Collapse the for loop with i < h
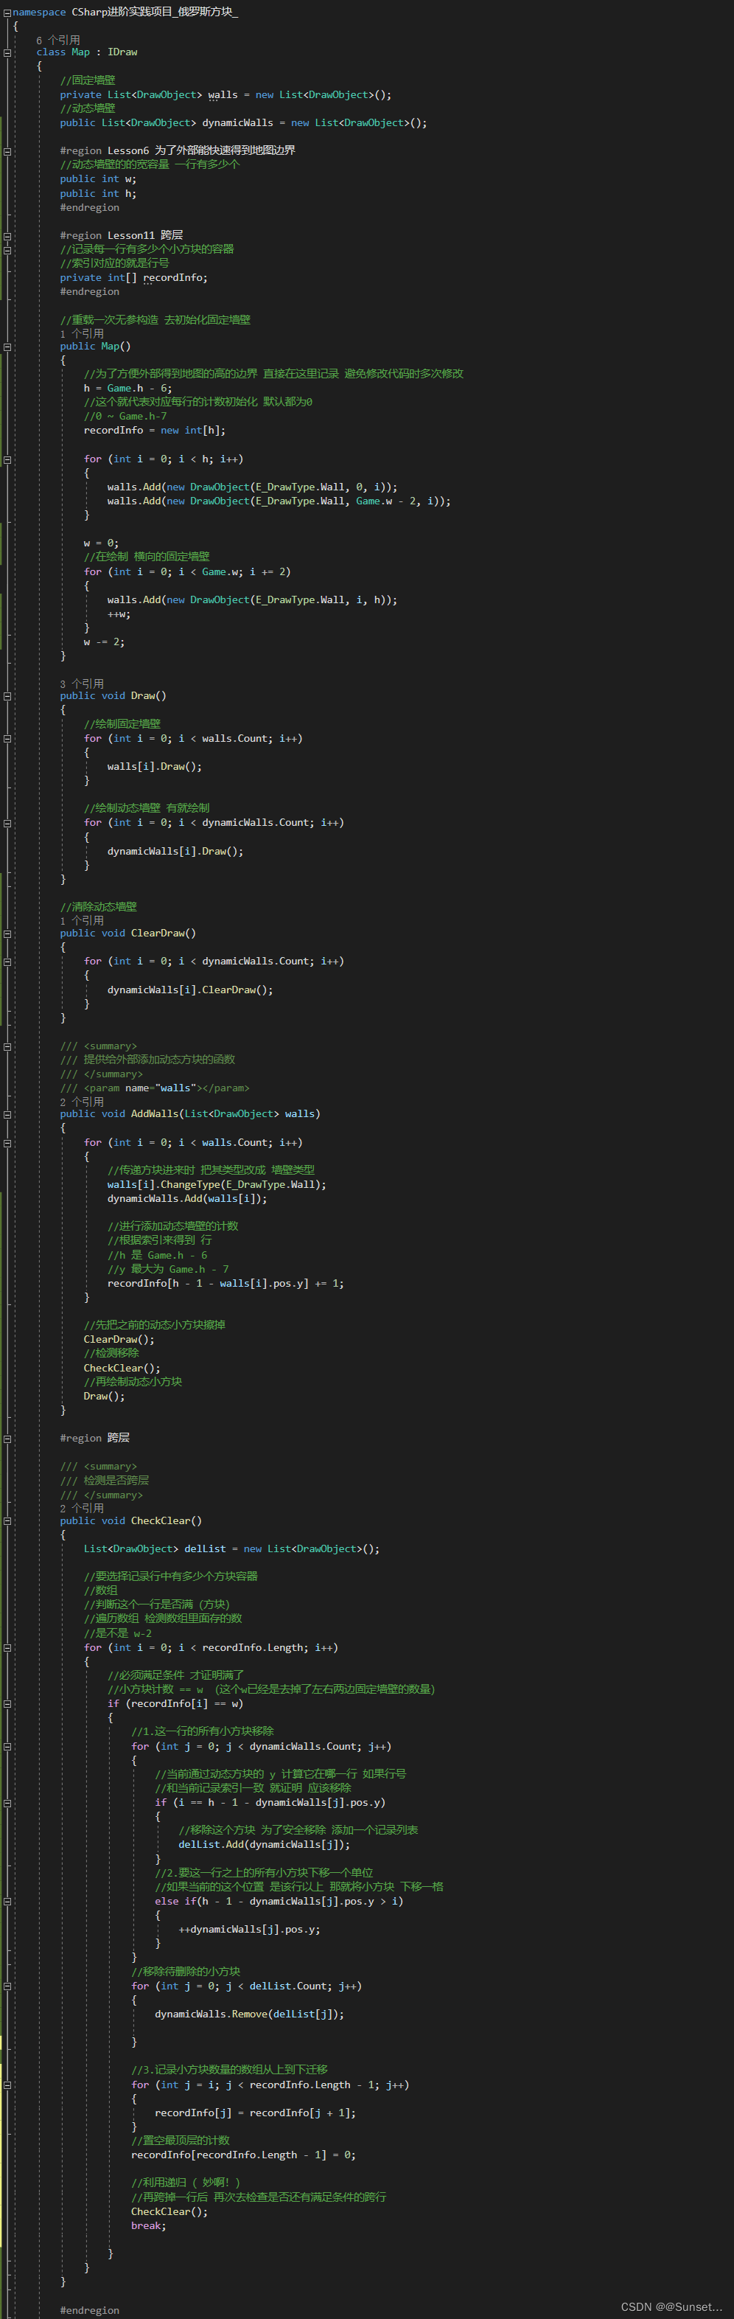Screen dimensions: 734x2319 click(x=7, y=459)
